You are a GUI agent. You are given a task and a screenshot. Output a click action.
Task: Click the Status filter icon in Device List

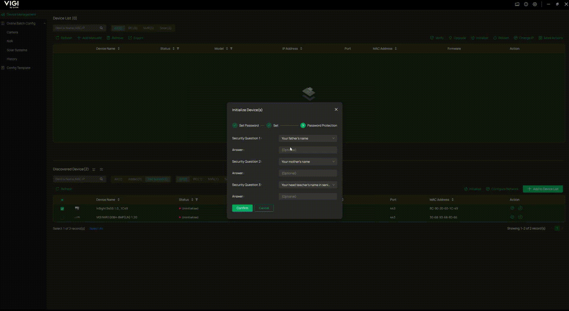(178, 49)
